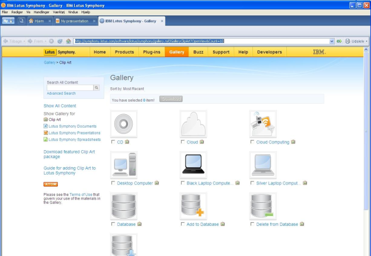Click the icon next to Silver Laptop label
This screenshot has width=371, height=256.
305,183
